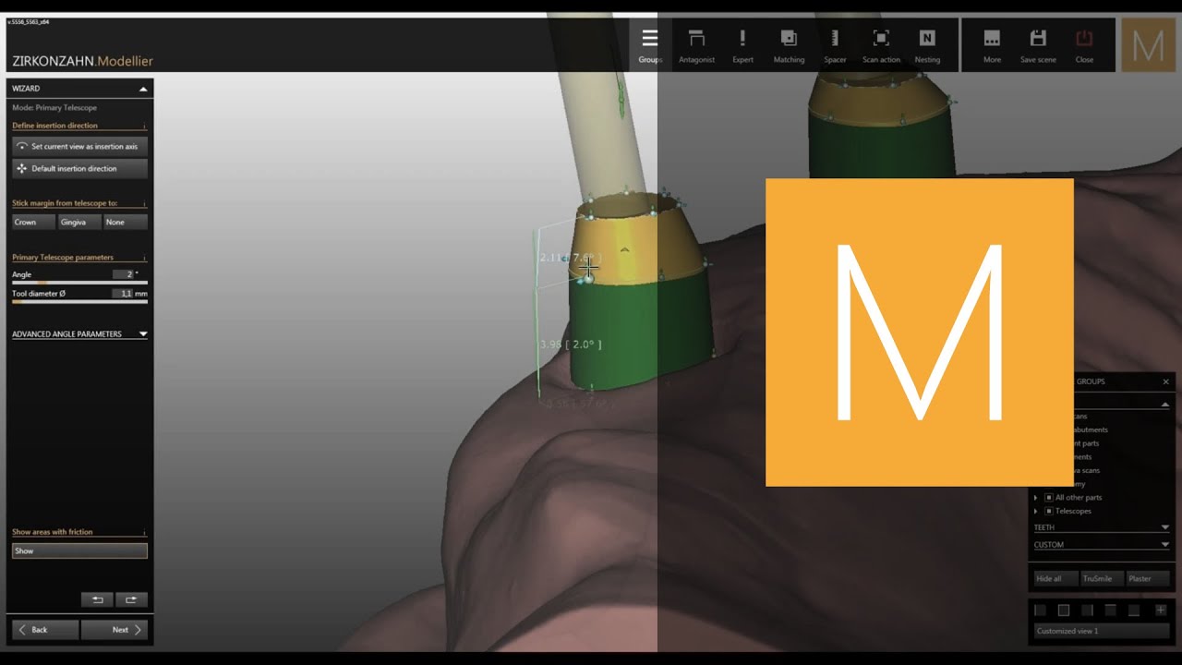Image resolution: width=1182 pixels, height=665 pixels.
Task: Go Back in the wizard
Action: tap(45, 630)
